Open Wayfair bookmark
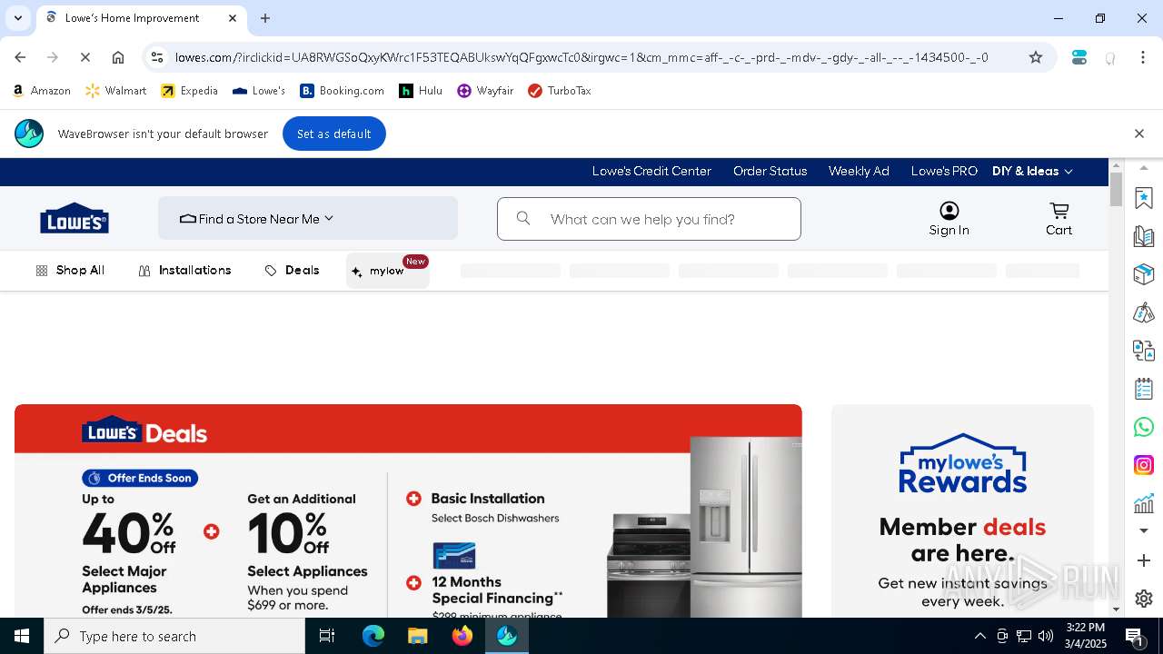 tap(485, 91)
